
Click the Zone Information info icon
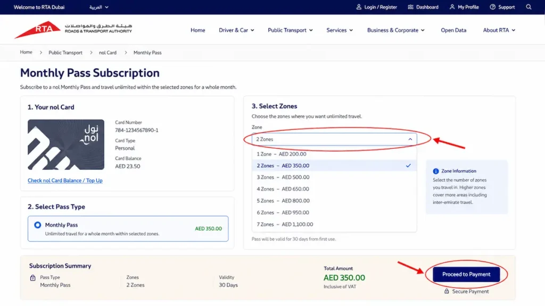coord(435,171)
